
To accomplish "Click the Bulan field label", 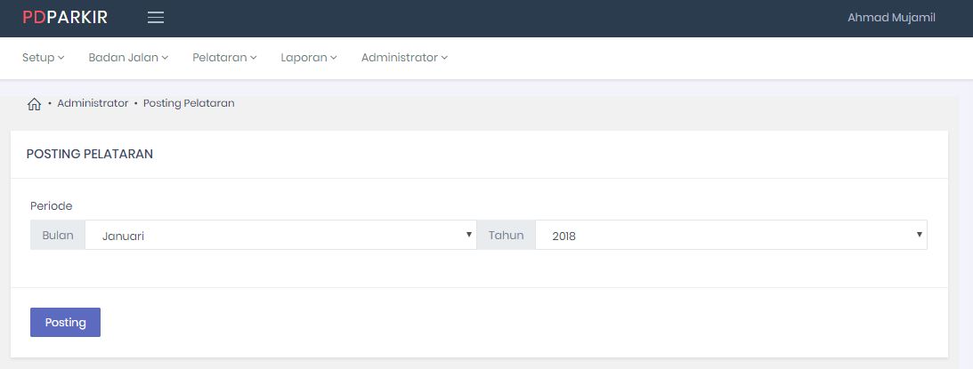I will point(58,236).
